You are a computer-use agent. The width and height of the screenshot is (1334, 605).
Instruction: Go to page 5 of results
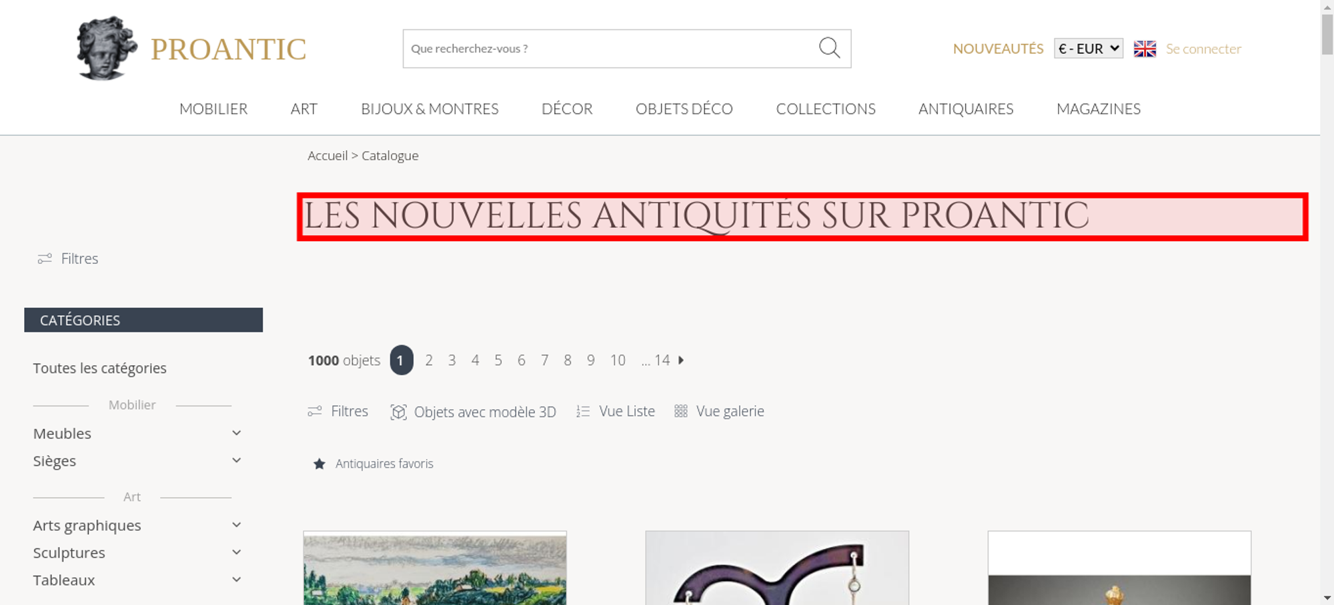[498, 360]
